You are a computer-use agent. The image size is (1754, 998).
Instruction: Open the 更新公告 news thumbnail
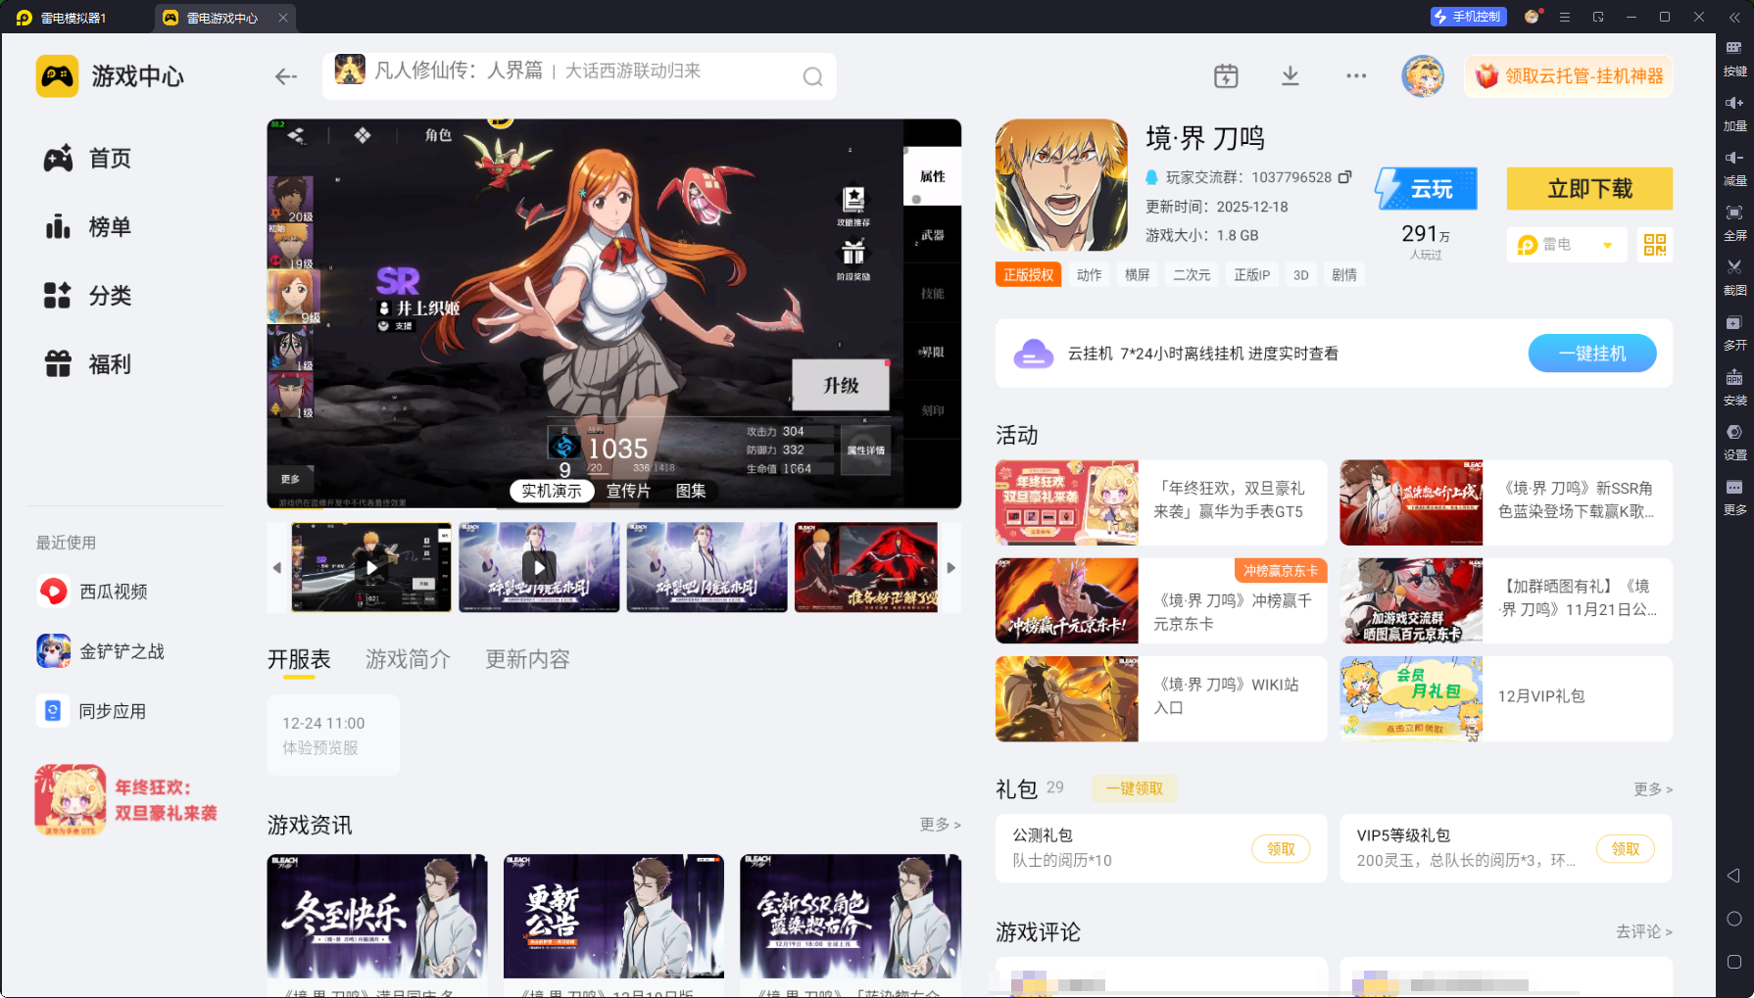click(613, 916)
